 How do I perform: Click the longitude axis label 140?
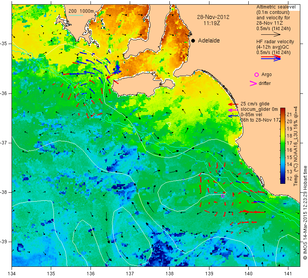point(248,273)
